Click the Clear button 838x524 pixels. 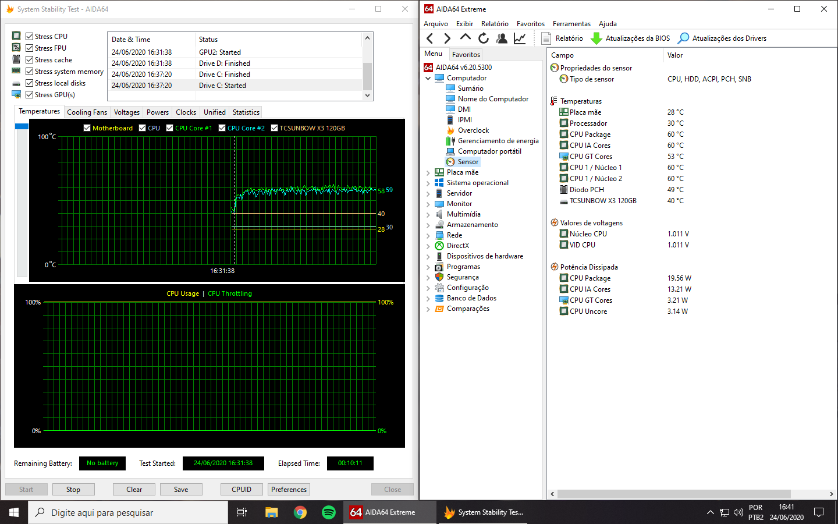[134, 490]
